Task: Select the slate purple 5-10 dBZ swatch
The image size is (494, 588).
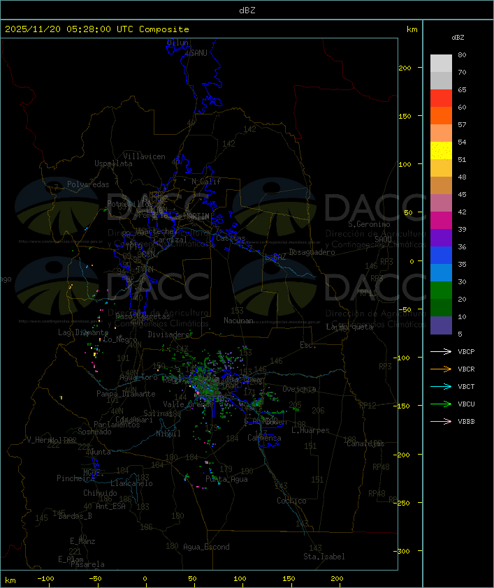Action: tap(441, 325)
